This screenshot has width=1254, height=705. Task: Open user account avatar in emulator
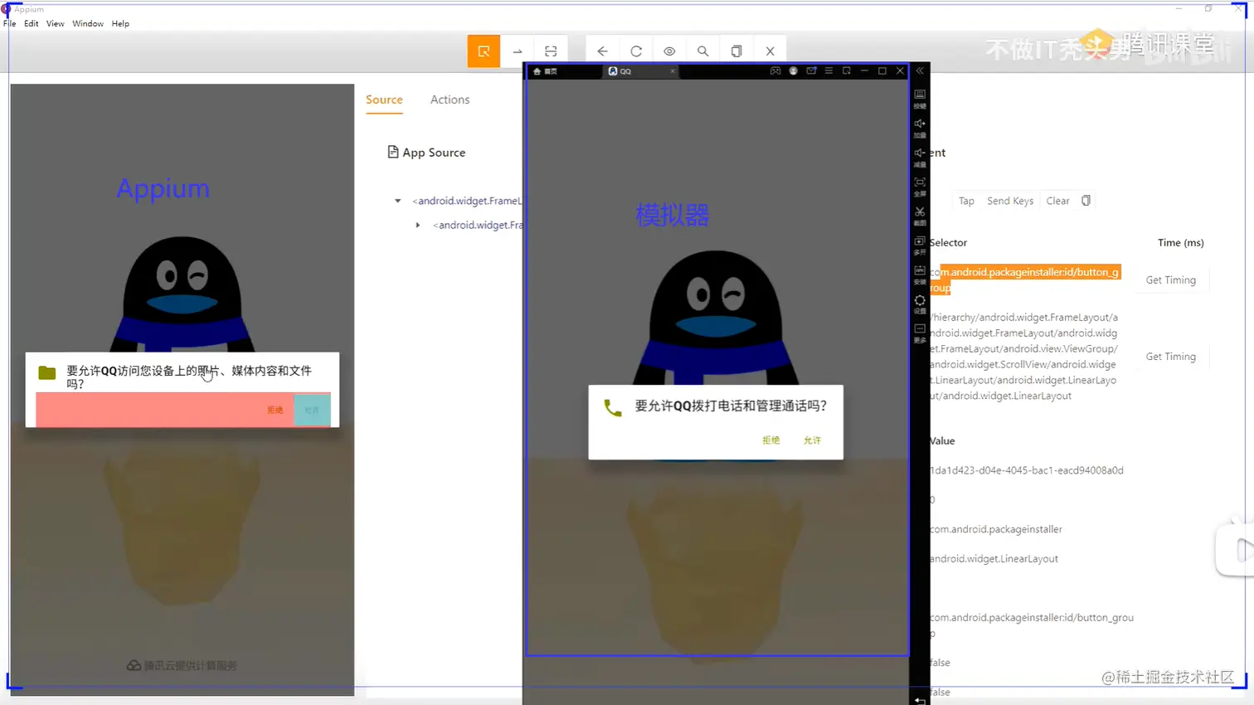[x=794, y=71]
